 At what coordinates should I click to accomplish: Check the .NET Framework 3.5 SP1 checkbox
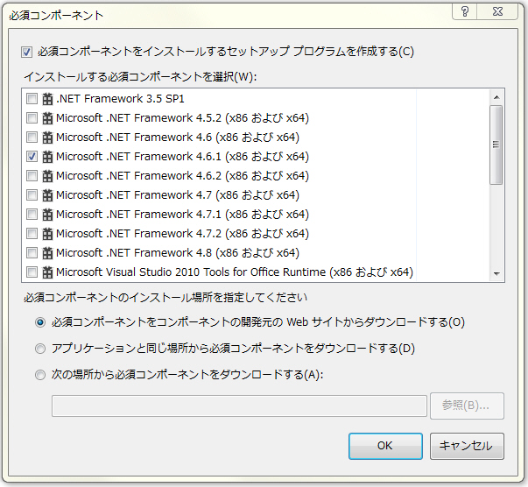tap(32, 99)
